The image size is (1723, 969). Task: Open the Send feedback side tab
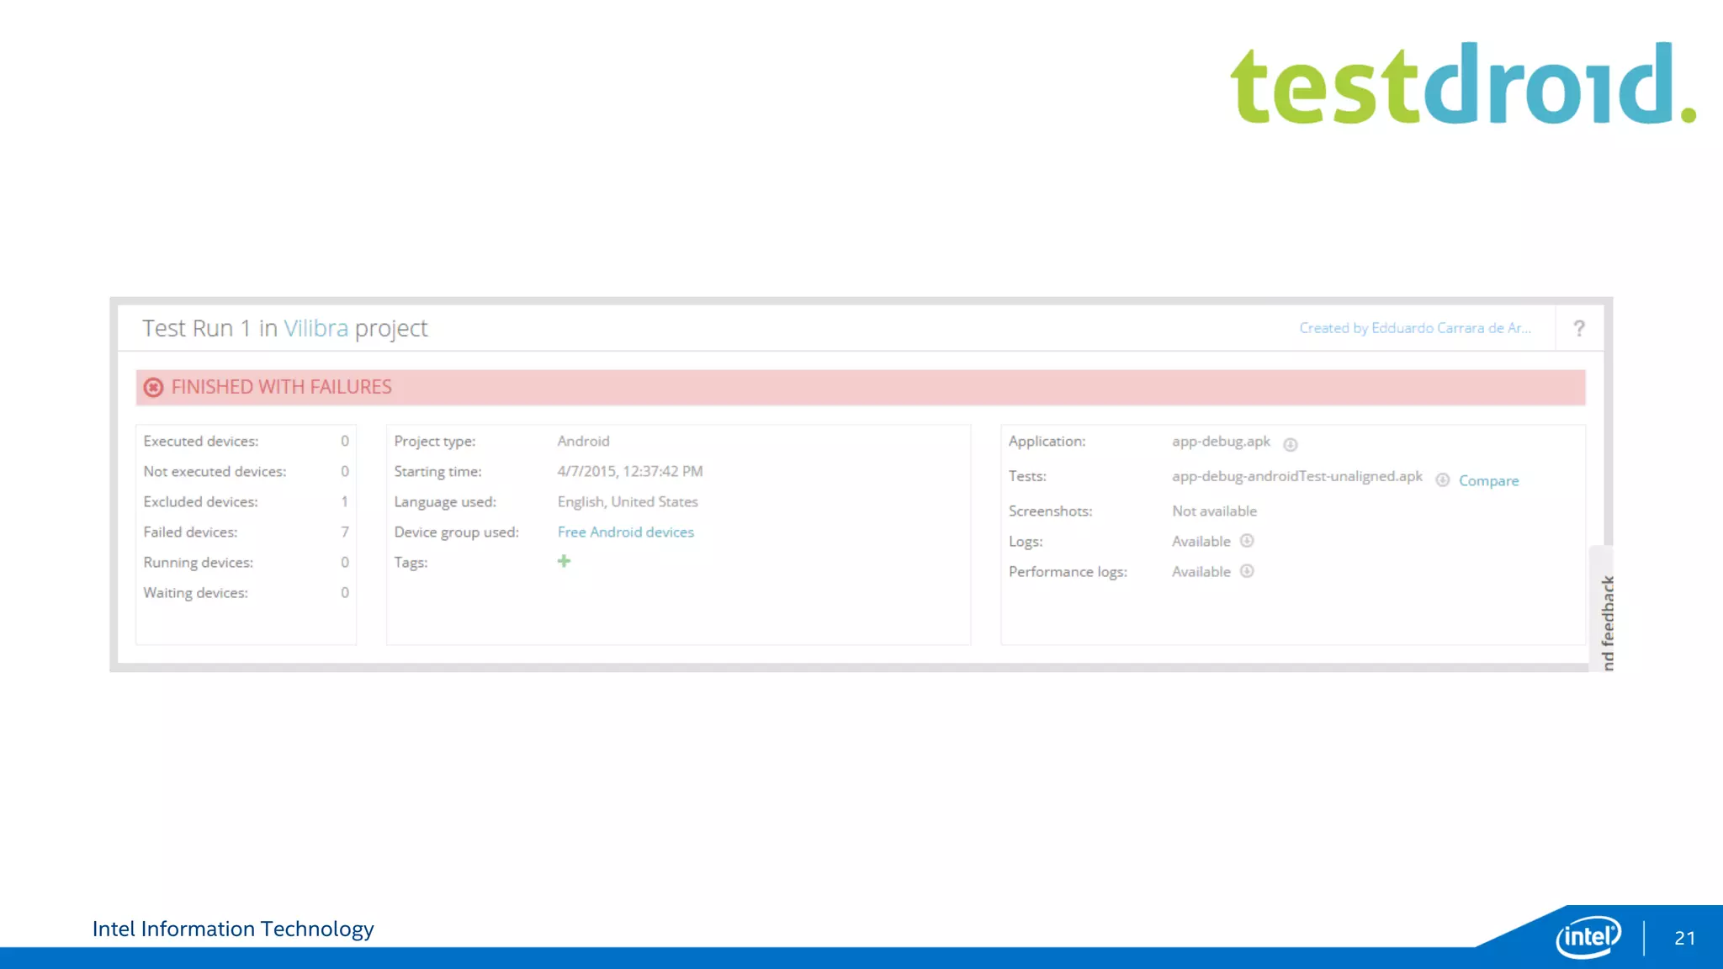(1607, 621)
